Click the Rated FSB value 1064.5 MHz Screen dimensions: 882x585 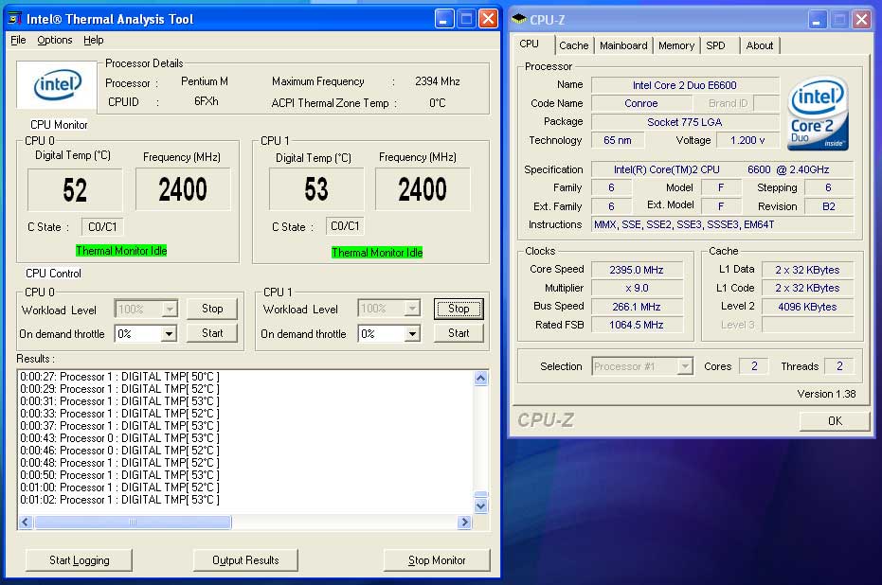pos(637,325)
